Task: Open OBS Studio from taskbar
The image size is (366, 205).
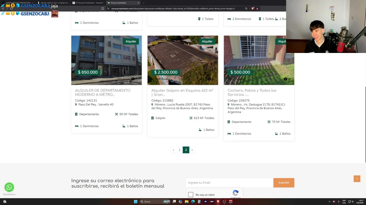Action: click(224, 202)
